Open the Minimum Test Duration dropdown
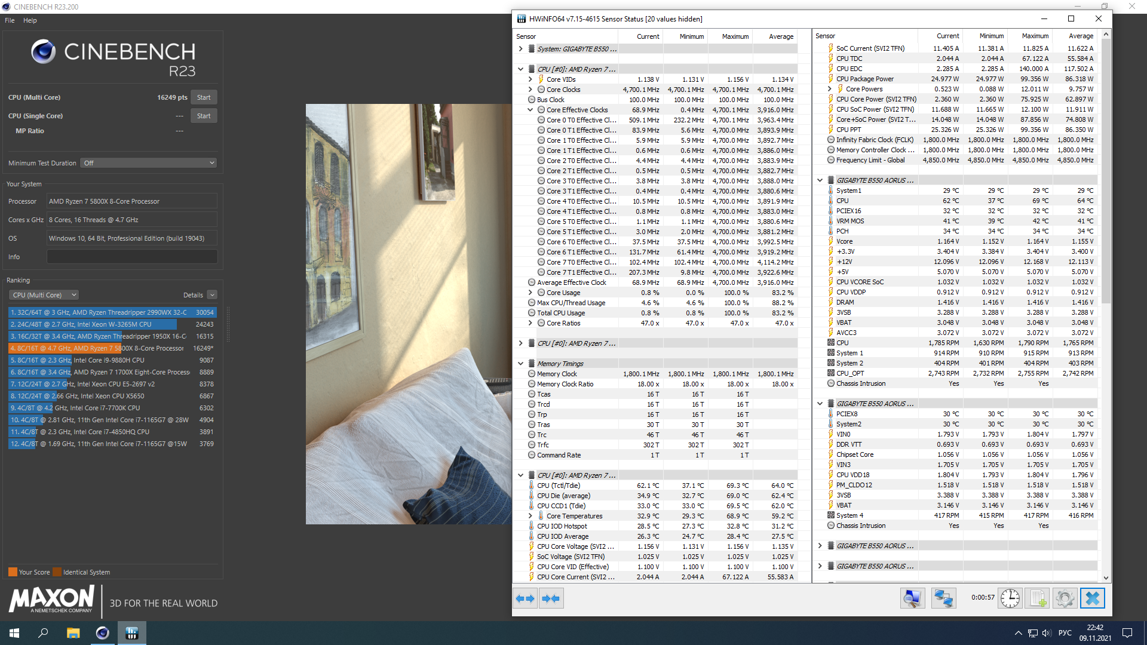 (149, 163)
